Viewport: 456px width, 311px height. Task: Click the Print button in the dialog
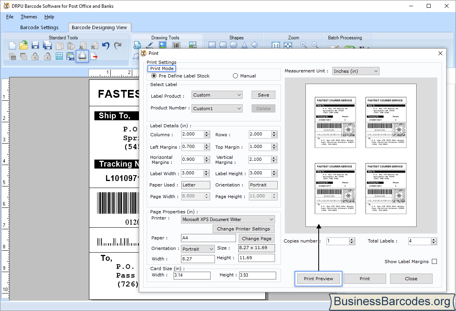click(x=365, y=279)
